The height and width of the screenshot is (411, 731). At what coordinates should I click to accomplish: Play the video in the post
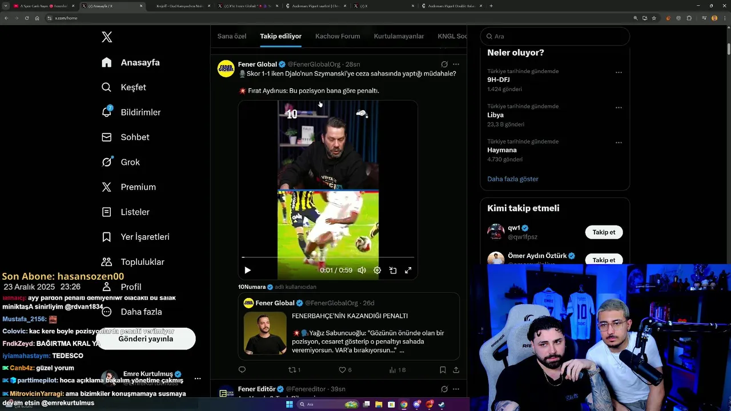coord(247,270)
